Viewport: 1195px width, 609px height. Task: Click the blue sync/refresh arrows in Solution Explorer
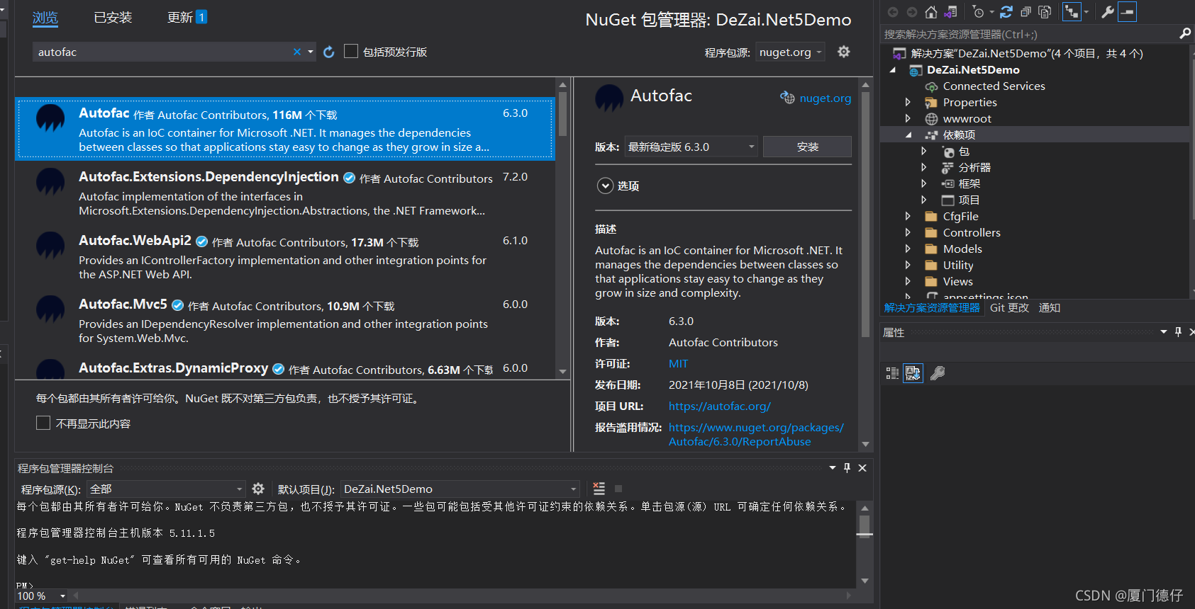pyautogui.click(x=1006, y=12)
